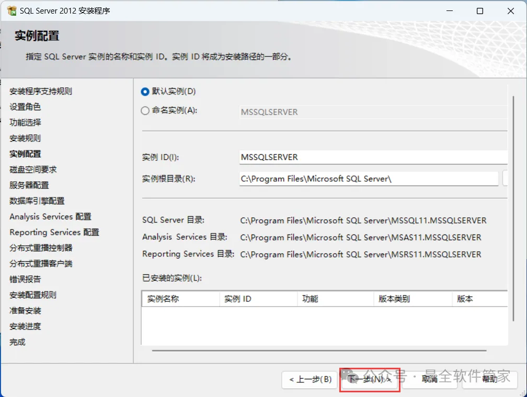
Task: Click the 实例根目录(R) path field
Action: (x=369, y=179)
